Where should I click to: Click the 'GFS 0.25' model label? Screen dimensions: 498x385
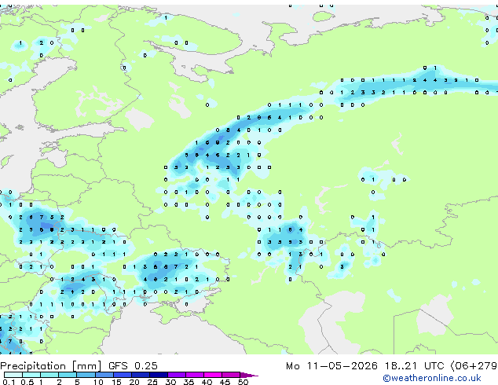133,366
